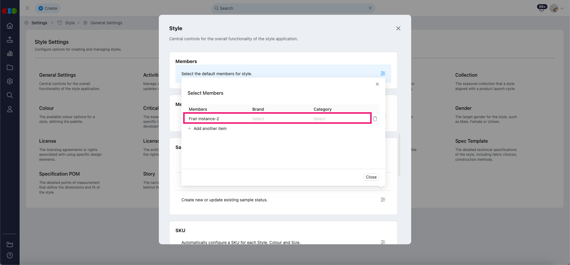570x265 pixels.
Task: Click the Home icon in the sidebar
Action: [10, 26]
